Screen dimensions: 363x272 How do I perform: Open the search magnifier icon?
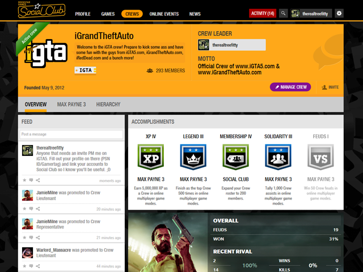[283, 14]
